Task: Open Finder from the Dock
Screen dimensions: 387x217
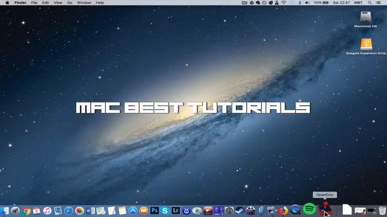Action: point(4,211)
